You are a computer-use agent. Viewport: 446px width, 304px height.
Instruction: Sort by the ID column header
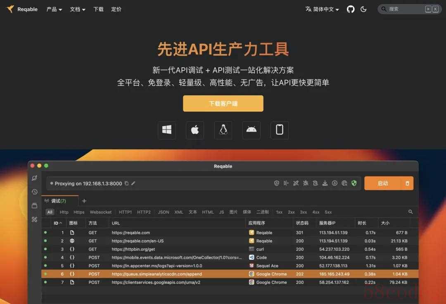pos(58,223)
